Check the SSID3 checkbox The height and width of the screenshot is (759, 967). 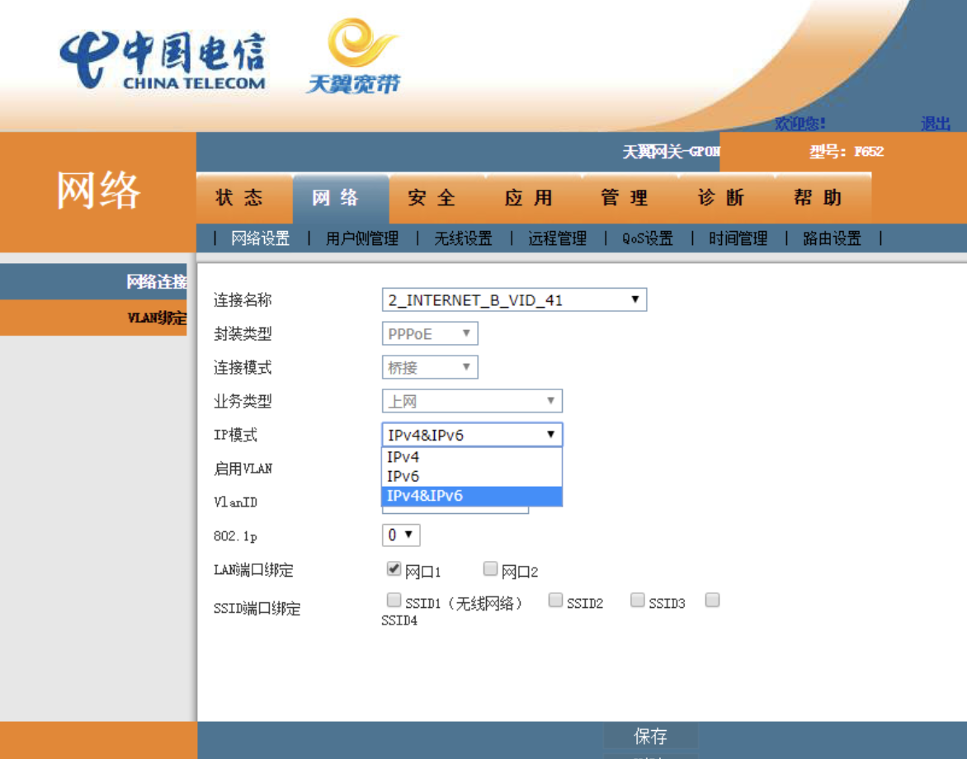637,600
